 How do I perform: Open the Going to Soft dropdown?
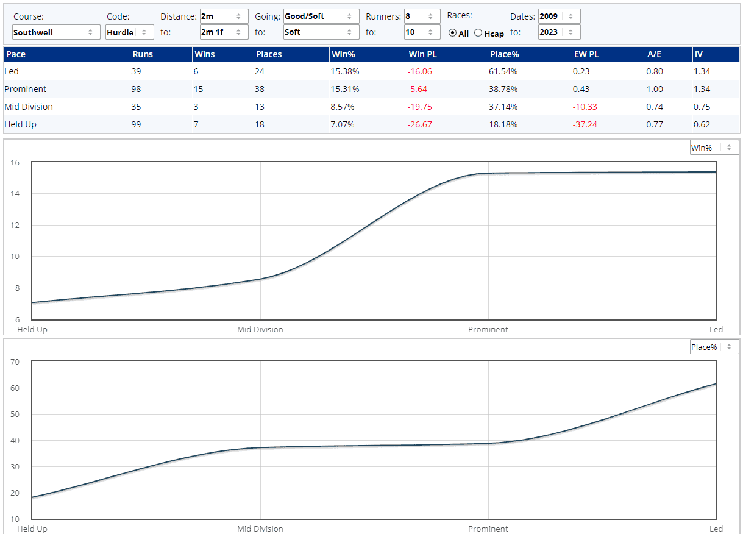tap(321, 32)
